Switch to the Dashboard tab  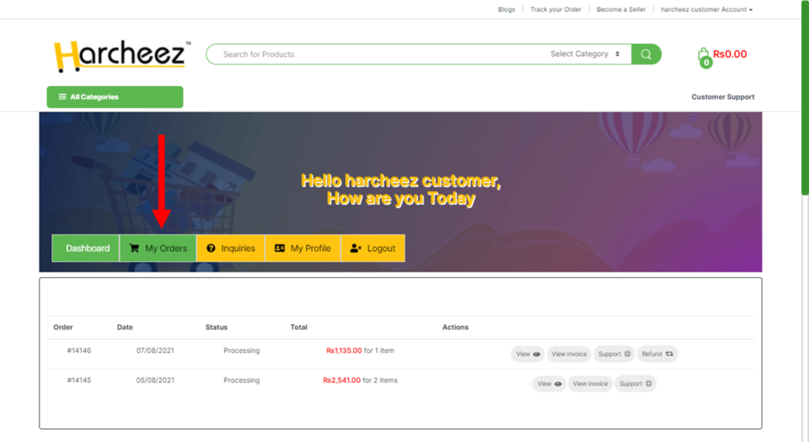(85, 249)
